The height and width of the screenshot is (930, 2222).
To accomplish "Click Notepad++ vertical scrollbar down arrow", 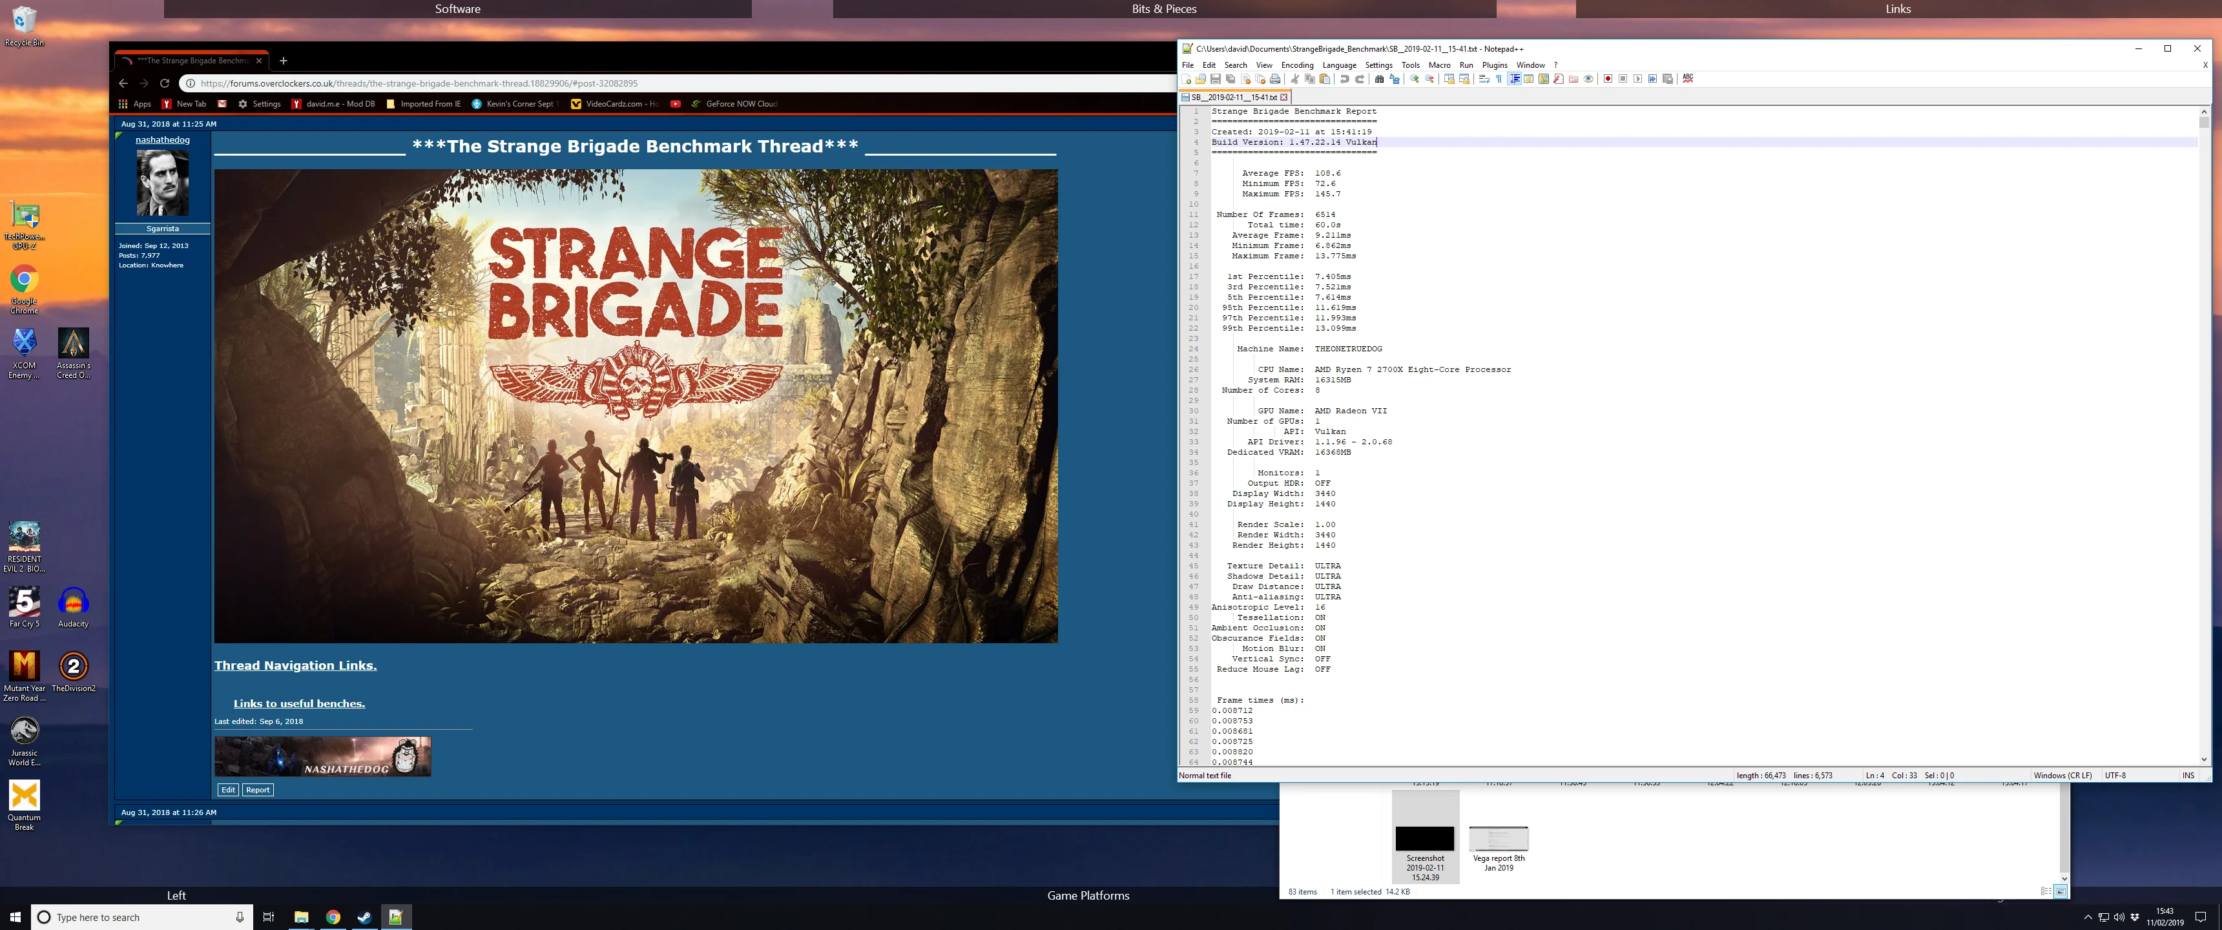I will click(x=2203, y=759).
